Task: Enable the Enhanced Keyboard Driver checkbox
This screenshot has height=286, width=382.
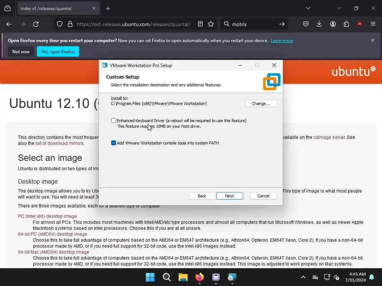Action: pyautogui.click(x=113, y=120)
